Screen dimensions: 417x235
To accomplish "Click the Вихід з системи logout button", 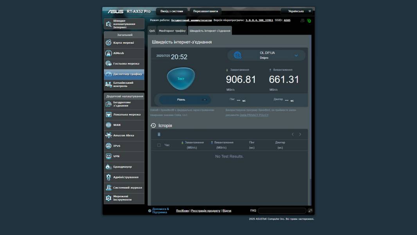I will 172,11.
